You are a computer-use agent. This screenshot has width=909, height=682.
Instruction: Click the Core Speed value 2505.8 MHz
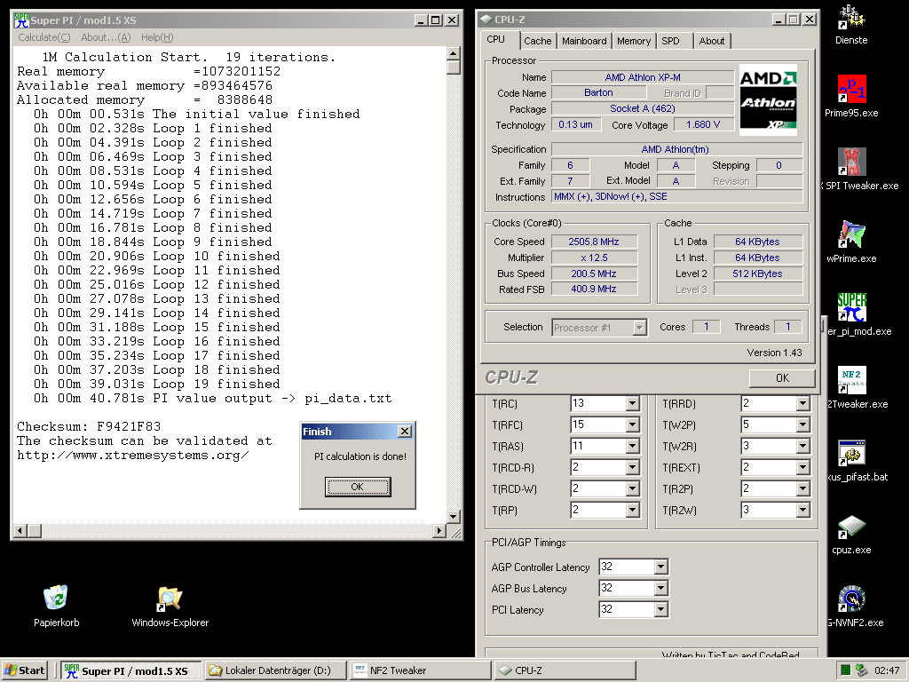(594, 242)
